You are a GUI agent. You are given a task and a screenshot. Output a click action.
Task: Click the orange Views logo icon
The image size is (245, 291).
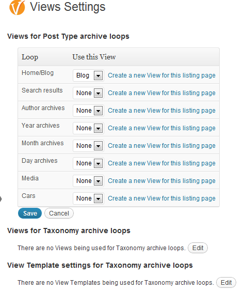pos(17,7)
